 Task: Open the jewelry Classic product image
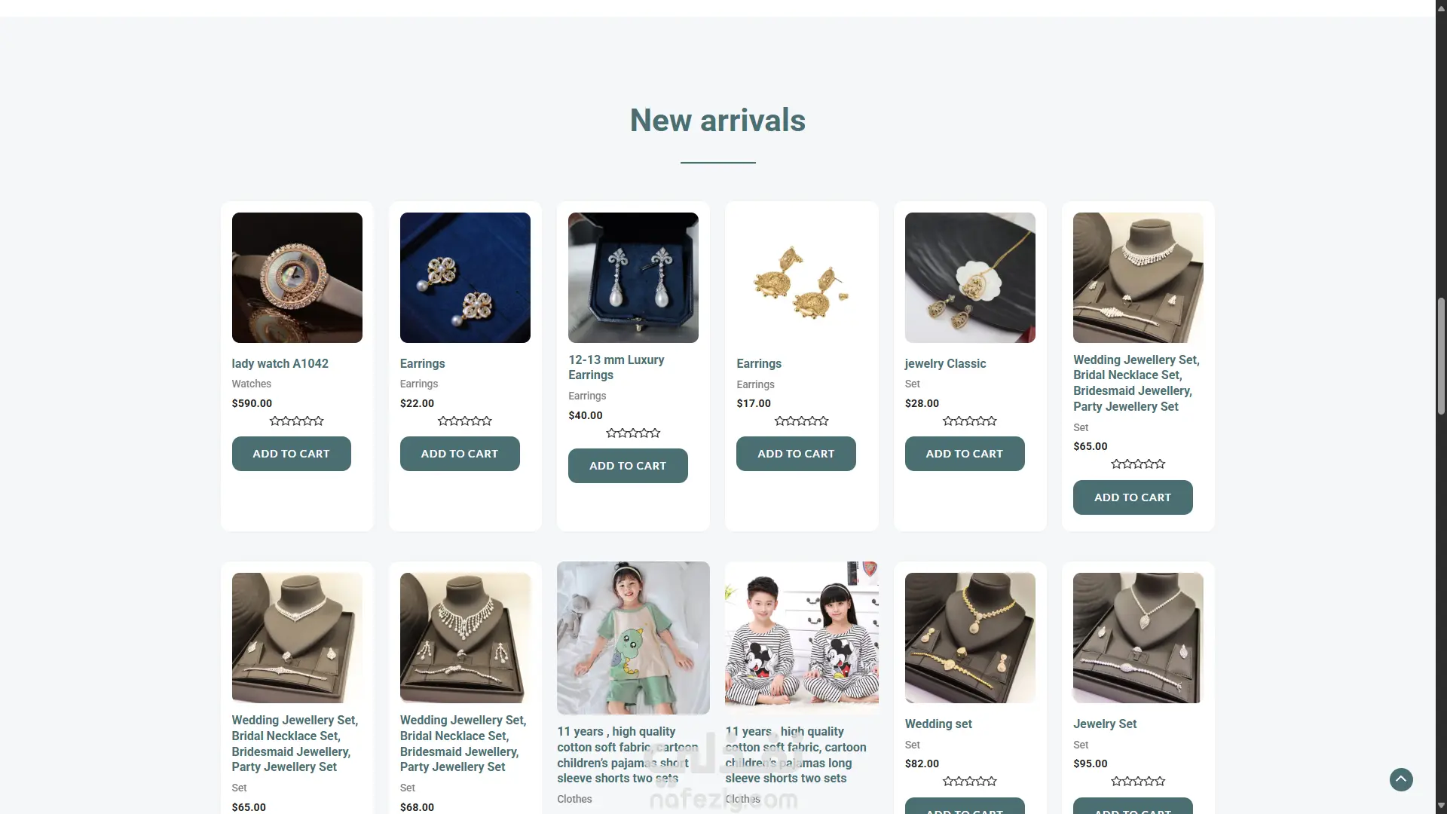point(970,277)
